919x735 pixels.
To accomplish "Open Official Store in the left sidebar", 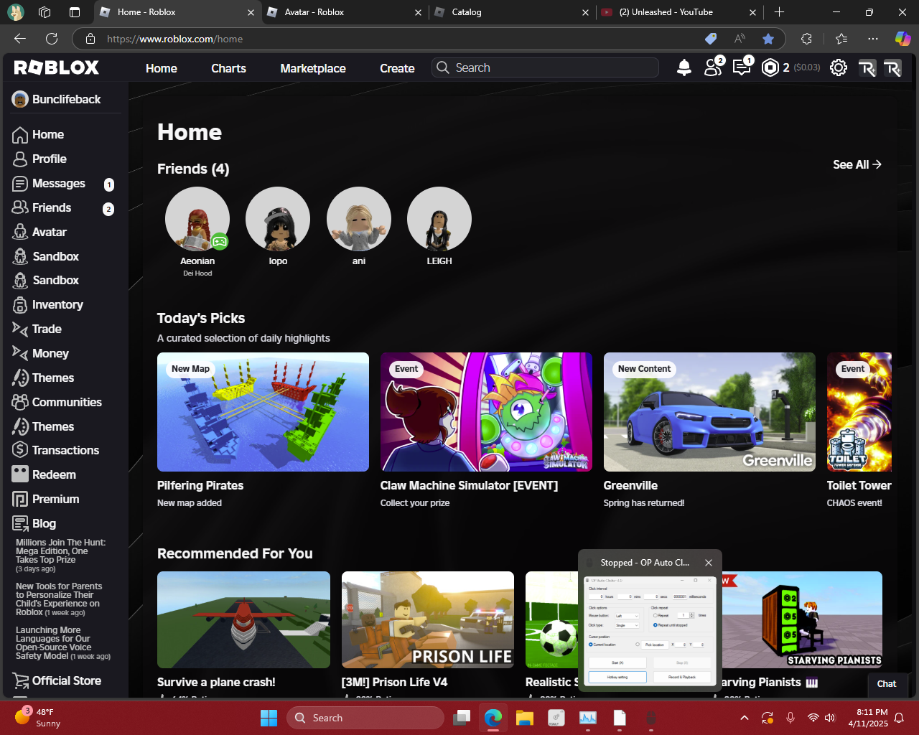I will click(x=57, y=680).
